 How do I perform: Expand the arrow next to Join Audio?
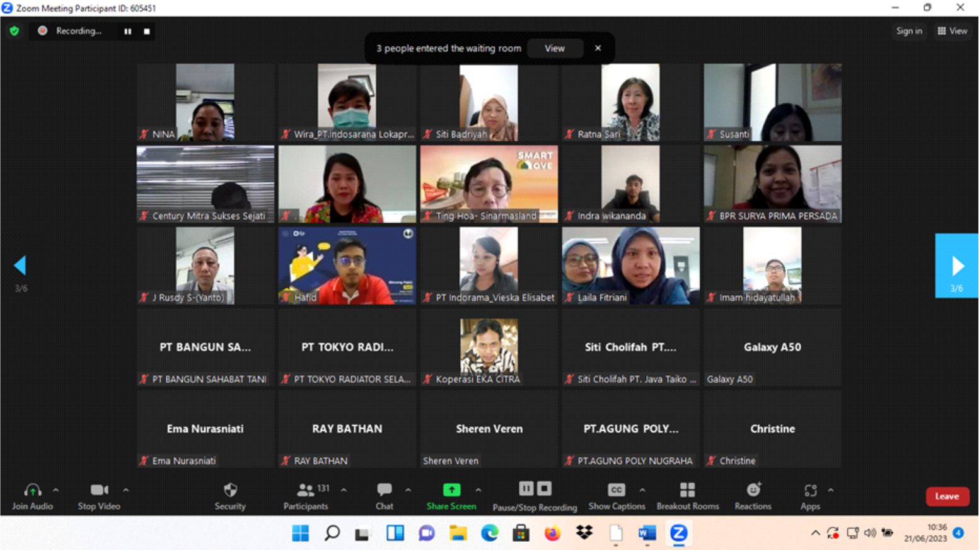(x=56, y=489)
